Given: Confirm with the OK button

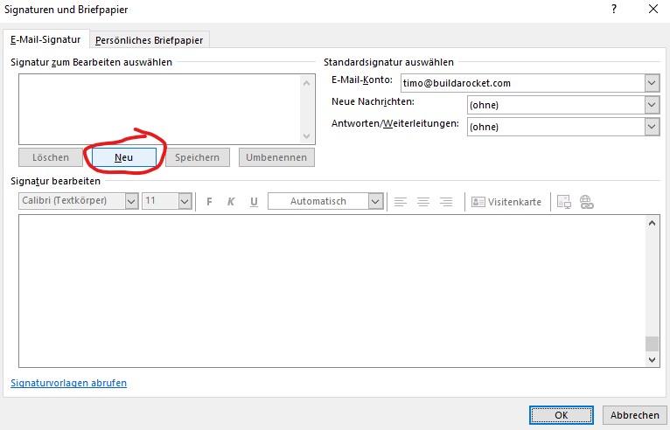Looking at the screenshot, I should [x=562, y=415].
